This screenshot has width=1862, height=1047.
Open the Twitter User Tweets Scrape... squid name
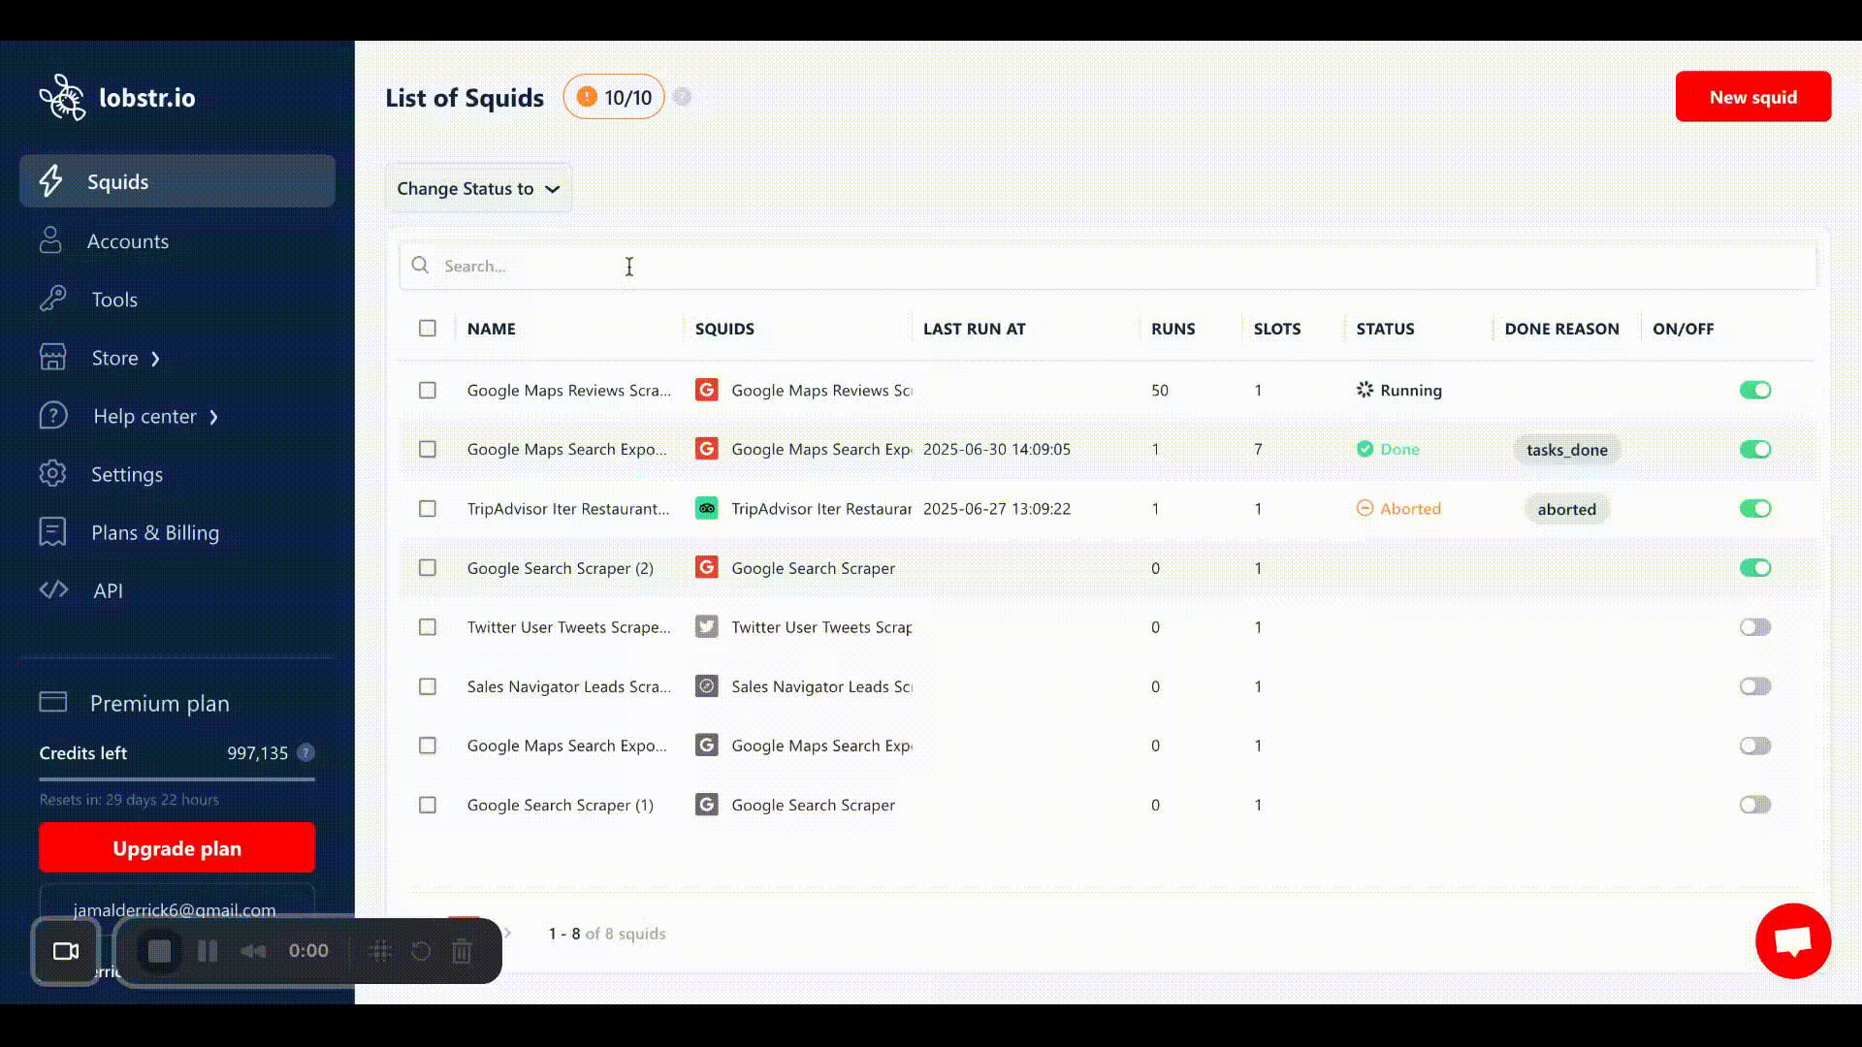click(568, 627)
